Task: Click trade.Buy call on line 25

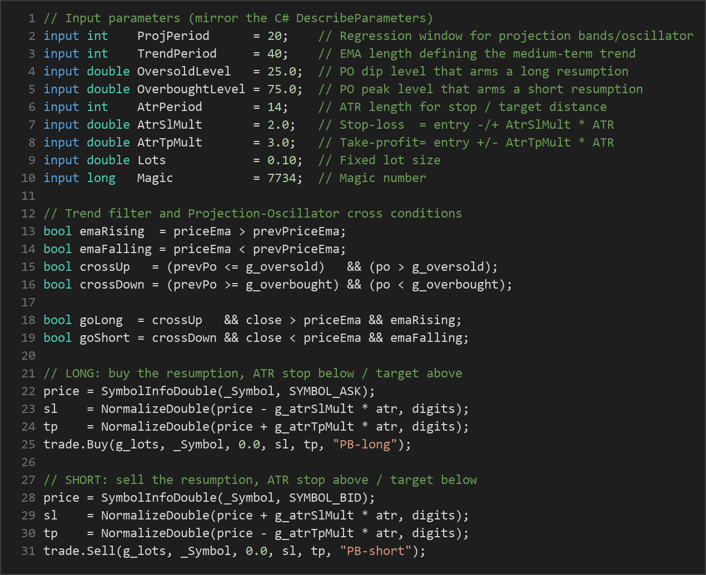Action: [x=76, y=445]
